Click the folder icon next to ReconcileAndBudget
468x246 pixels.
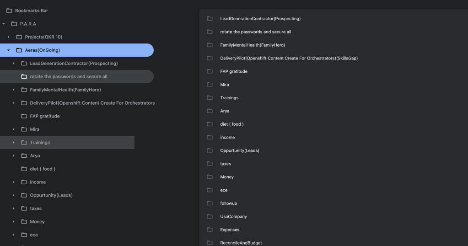tap(210, 243)
